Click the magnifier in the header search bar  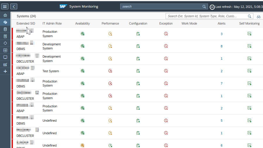coord(204,6)
